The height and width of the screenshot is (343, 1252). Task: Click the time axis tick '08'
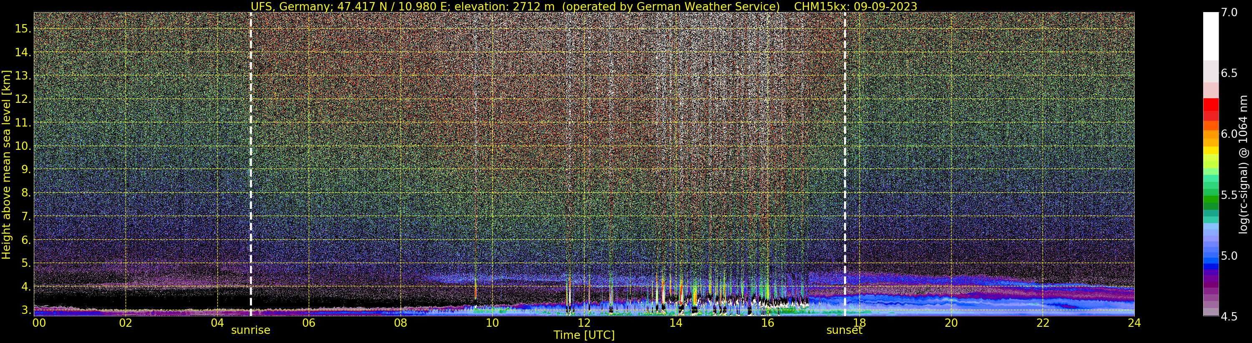[x=401, y=323]
